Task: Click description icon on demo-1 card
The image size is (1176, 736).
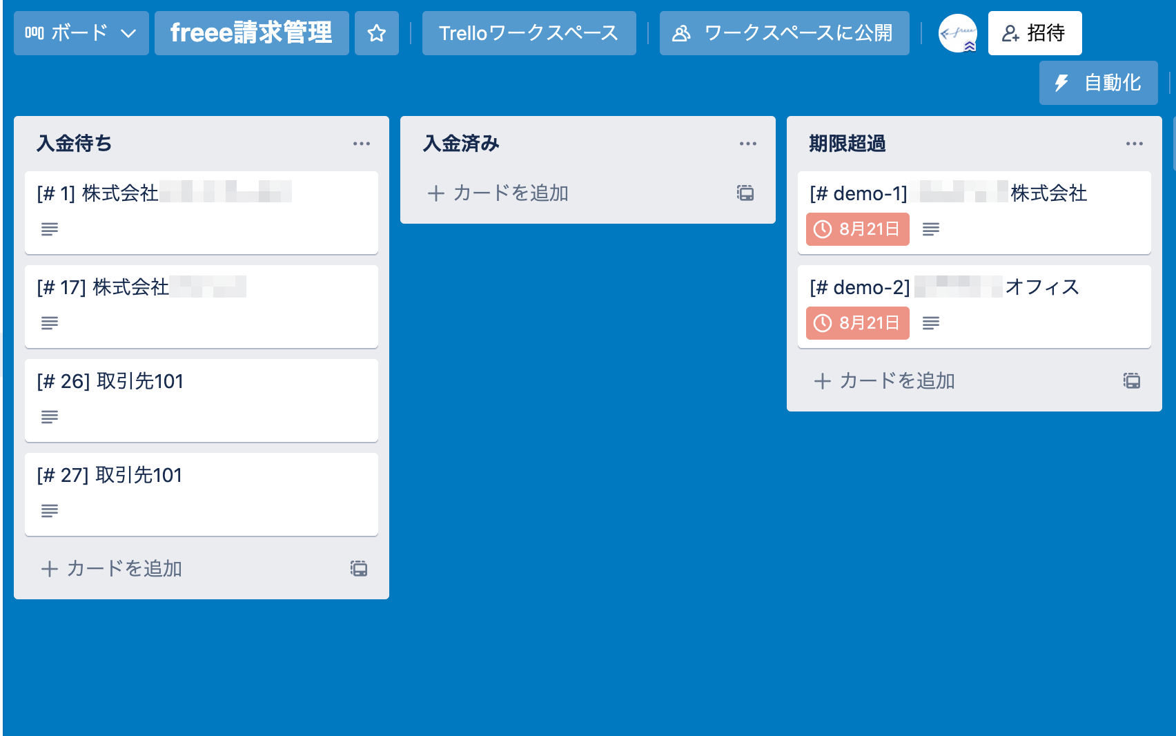Action: [x=931, y=229]
